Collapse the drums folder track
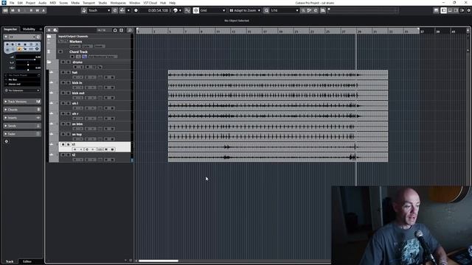The width and height of the screenshot is (472, 265). [49, 62]
